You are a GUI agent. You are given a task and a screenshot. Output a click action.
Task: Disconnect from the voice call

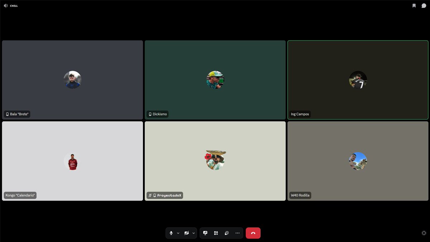[x=253, y=233]
